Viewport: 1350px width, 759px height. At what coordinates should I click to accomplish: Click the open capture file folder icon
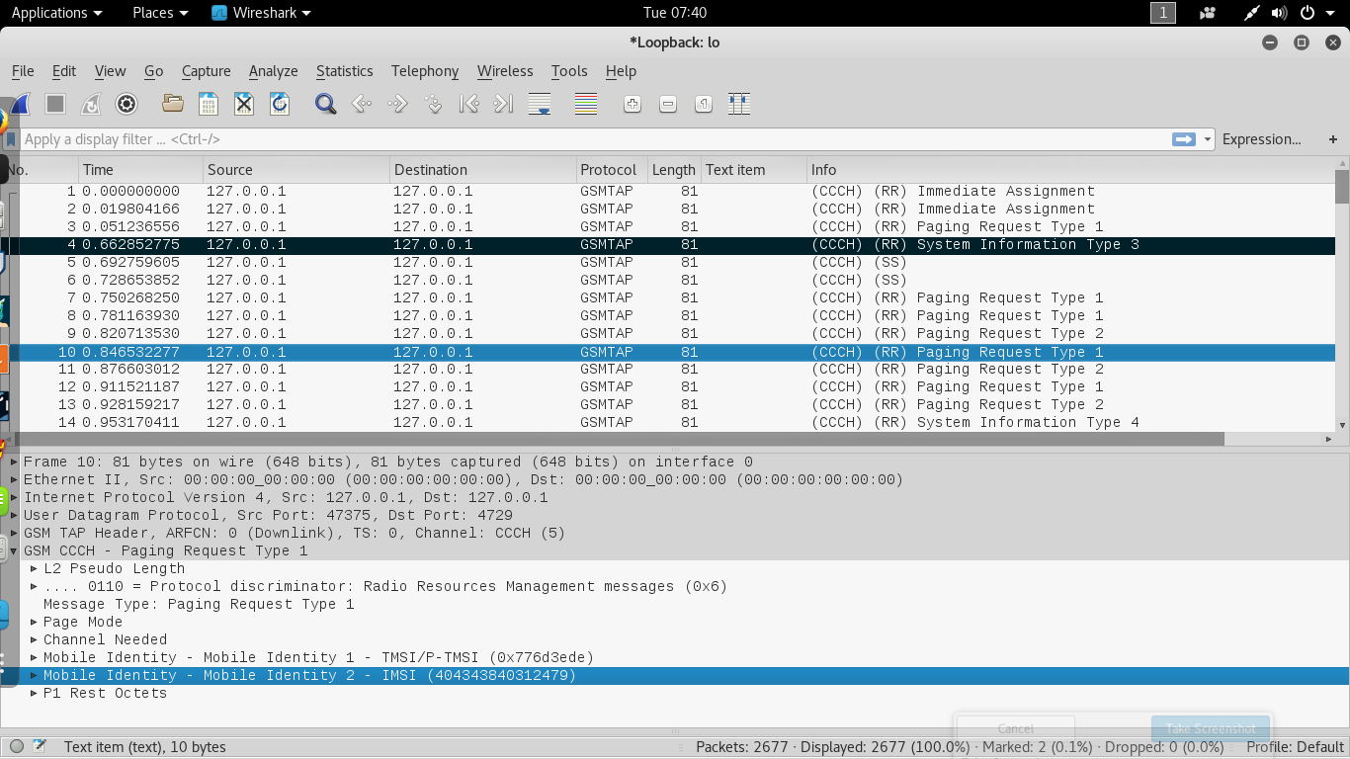173,104
